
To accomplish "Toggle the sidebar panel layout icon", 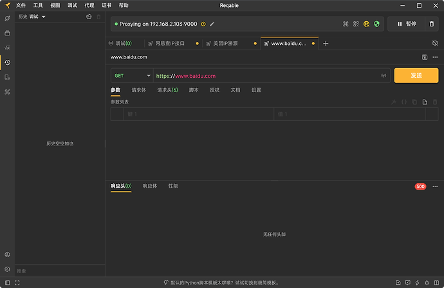I will click(7, 283).
